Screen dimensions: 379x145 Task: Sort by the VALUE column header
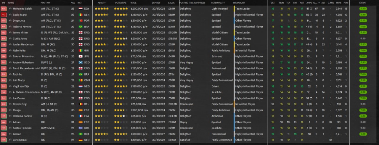click(x=171, y=3)
